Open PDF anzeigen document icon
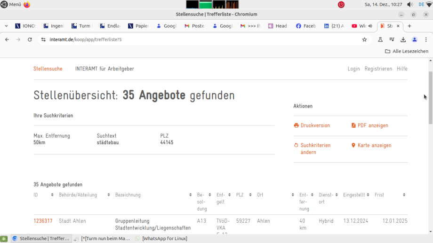Viewport: 433px width, 243px height. click(353, 125)
